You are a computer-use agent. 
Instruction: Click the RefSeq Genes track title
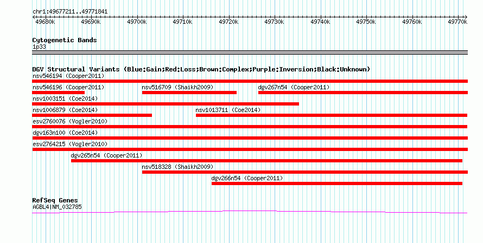tap(55, 200)
